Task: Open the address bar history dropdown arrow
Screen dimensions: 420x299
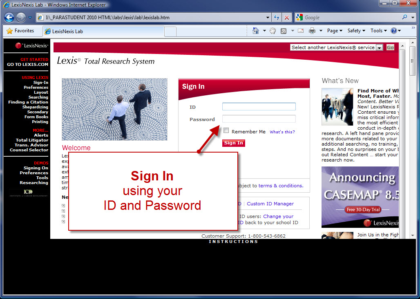Action: tap(268, 18)
